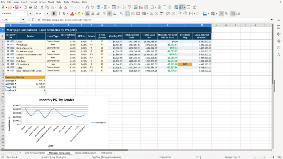Open the font size dropdown
Viewport: 283px width, 159px height.
(x=47, y=13)
